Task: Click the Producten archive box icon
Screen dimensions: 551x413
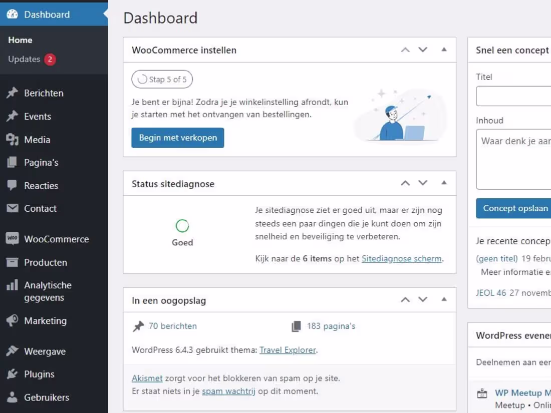Action: coord(13,262)
